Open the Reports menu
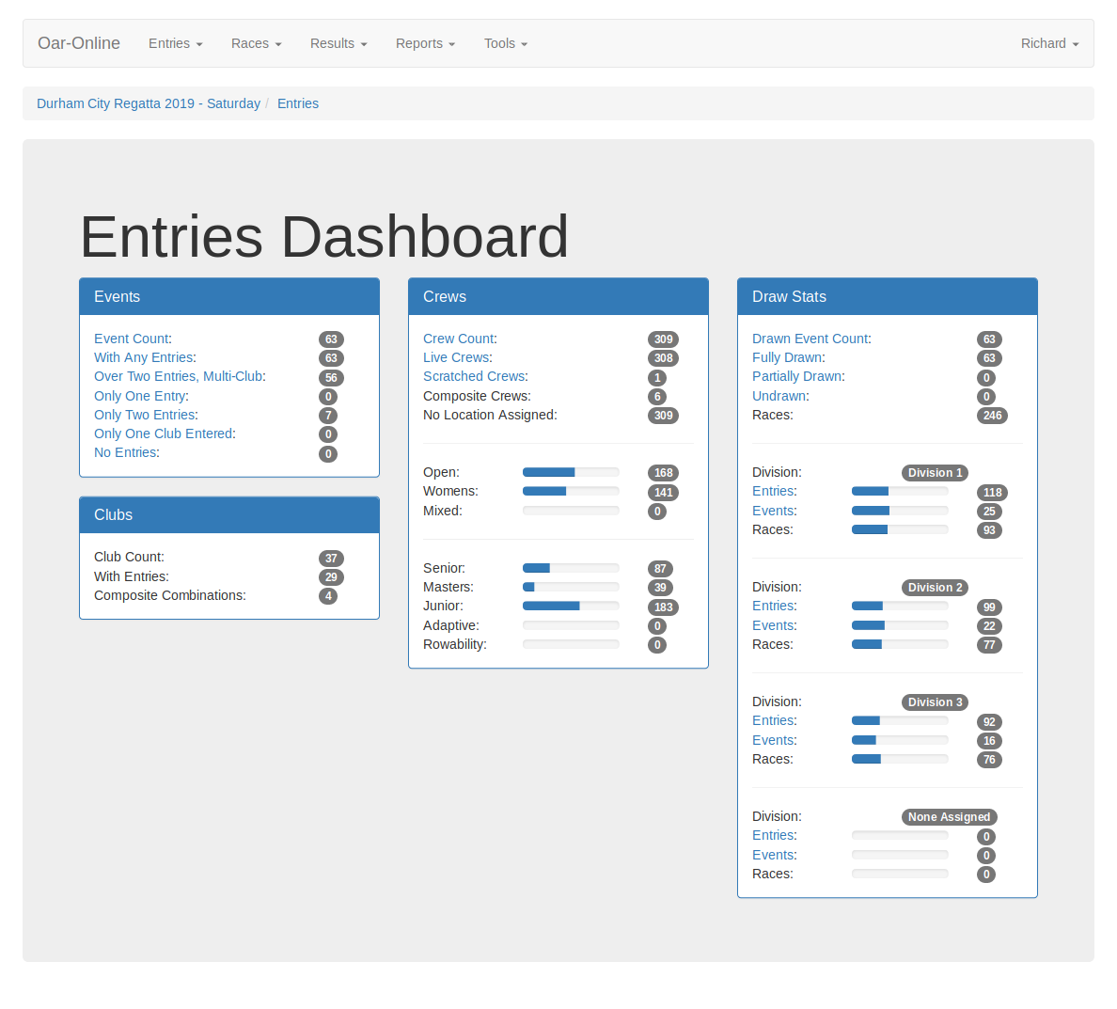Image resolution: width=1117 pixels, height=1009 pixels. (425, 43)
